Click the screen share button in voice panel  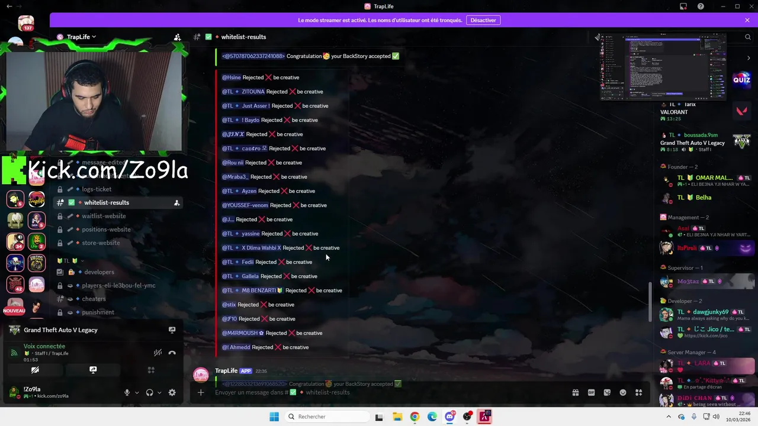coord(93,370)
